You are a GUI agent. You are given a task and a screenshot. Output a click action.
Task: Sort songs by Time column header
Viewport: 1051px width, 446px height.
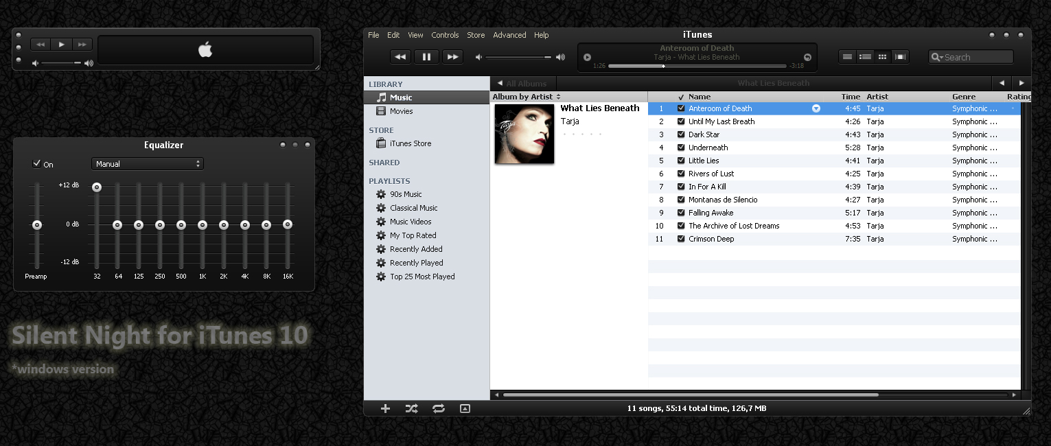(850, 97)
